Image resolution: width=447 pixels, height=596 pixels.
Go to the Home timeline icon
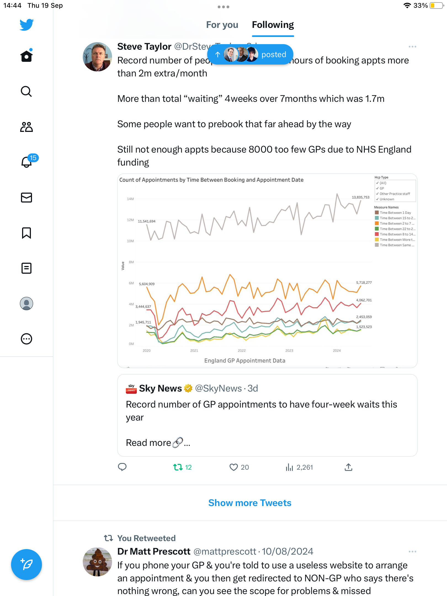pos(26,56)
